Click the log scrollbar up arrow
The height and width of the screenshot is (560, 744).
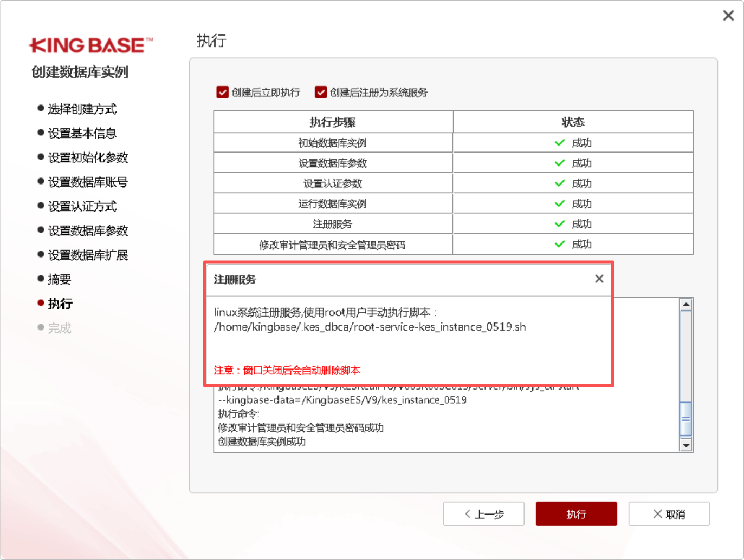(x=686, y=304)
